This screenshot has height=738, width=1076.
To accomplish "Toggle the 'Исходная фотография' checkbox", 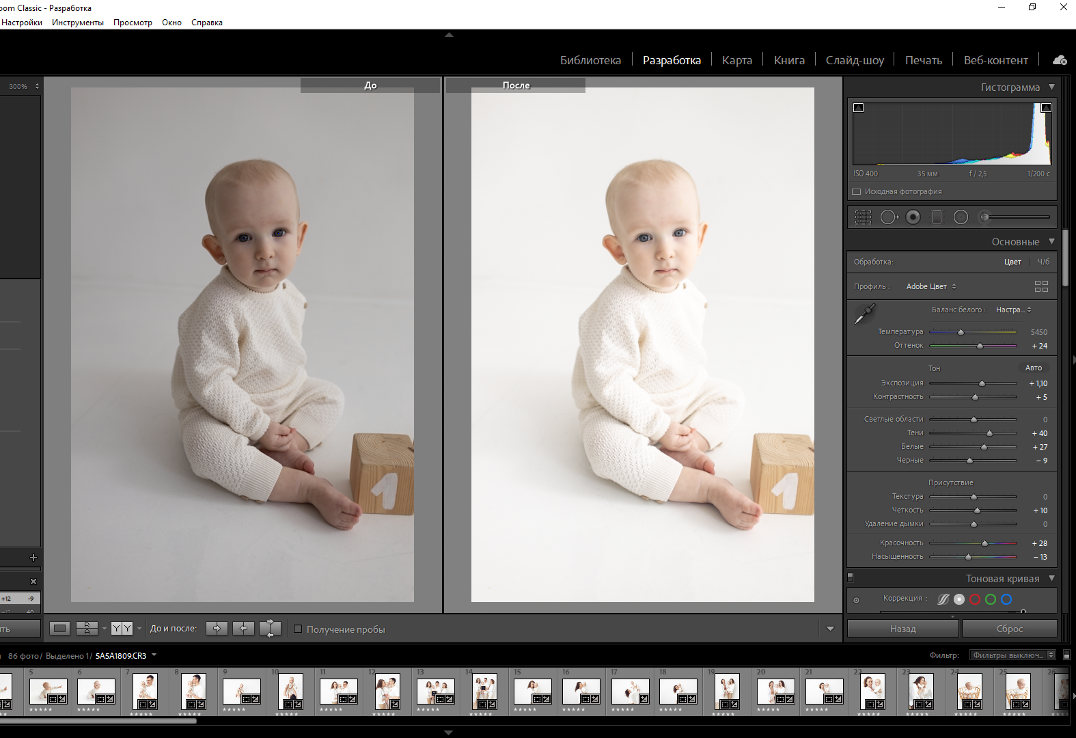I will coord(857,192).
